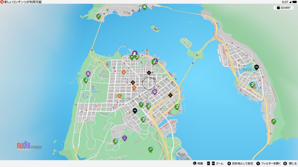Click the battery icon in status bar
Image resolution: width=298 pixels, height=167 pixels.
(295, 2)
